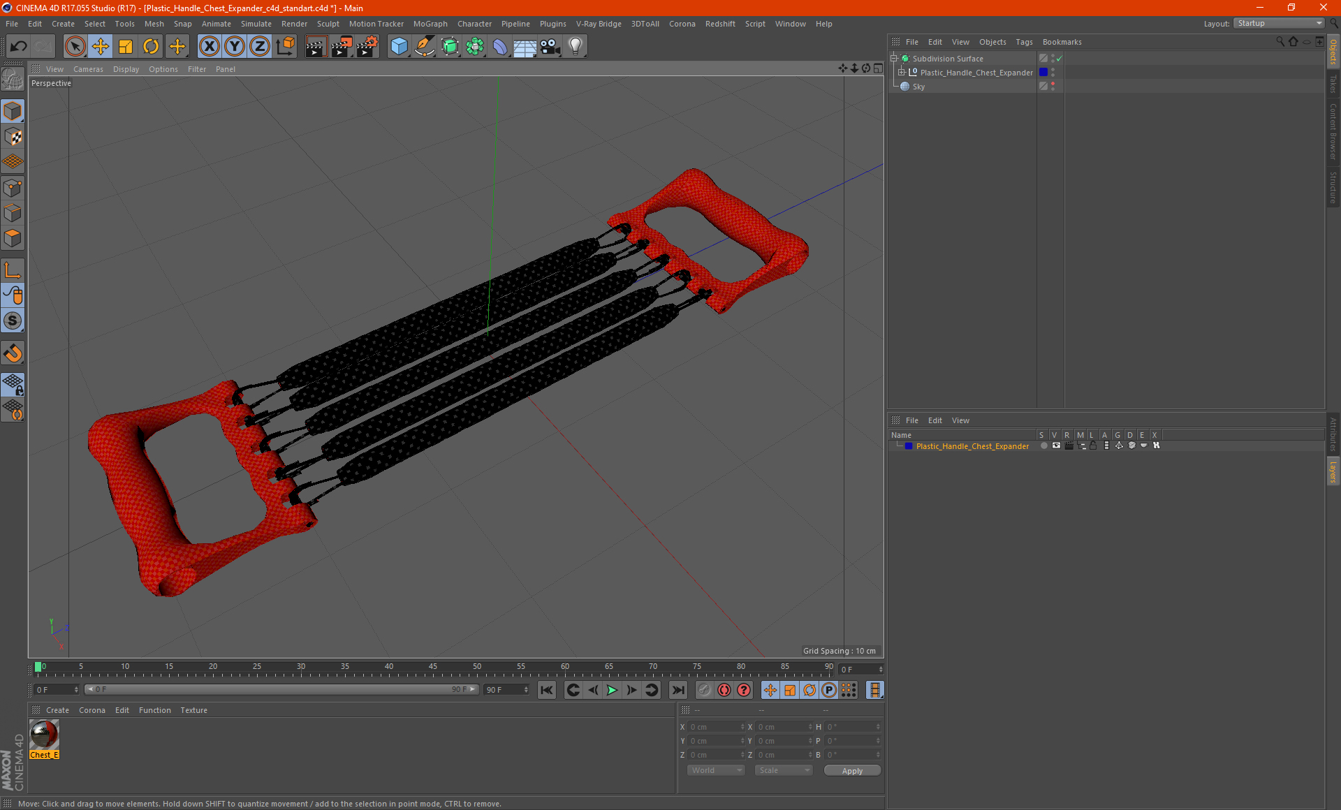The width and height of the screenshot is (1341, 810).
Task: Open Edit Render Settings
Action: tap(367, 47)
